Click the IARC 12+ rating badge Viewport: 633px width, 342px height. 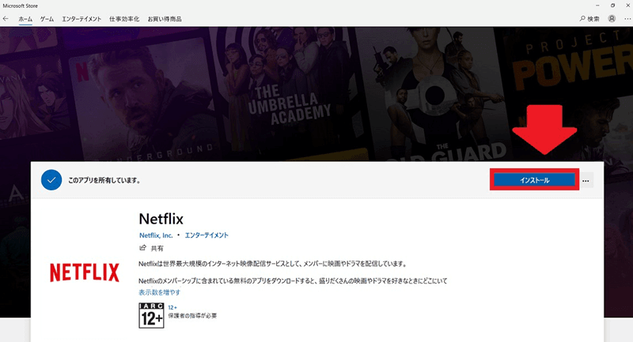point(151,315)
